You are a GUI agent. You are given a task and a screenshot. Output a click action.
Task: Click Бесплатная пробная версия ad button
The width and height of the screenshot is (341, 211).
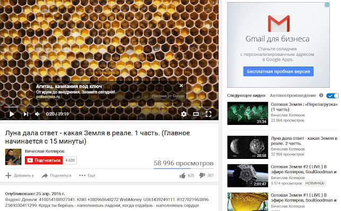[x=278, y=72]
